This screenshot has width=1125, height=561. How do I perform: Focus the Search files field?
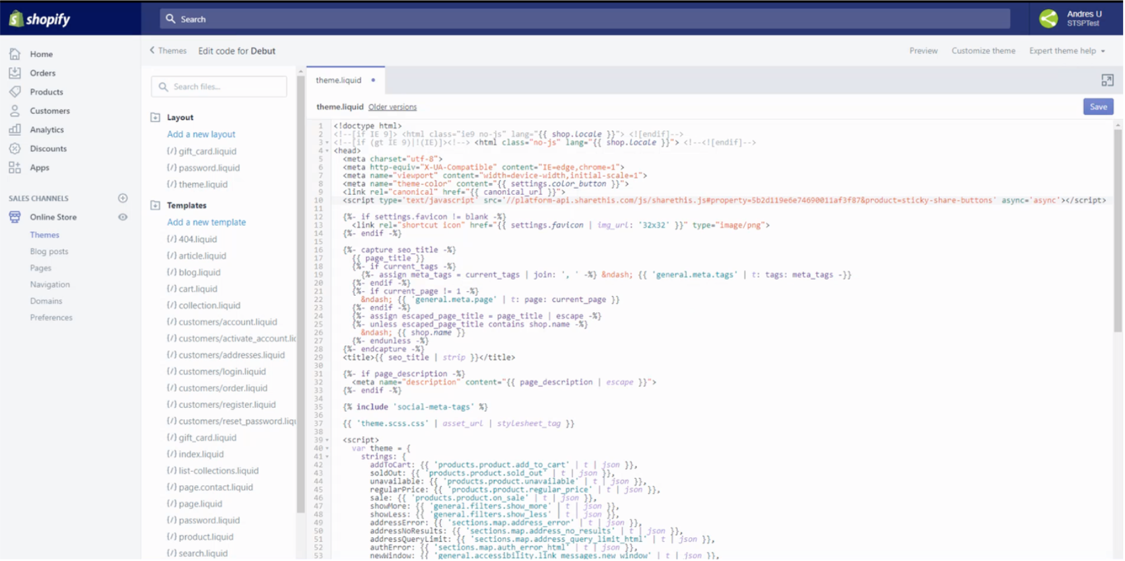(x=219, y=86)
